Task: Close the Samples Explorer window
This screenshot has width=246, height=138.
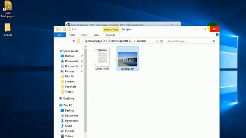Action: pyautogui.click(x=214, y=29)
